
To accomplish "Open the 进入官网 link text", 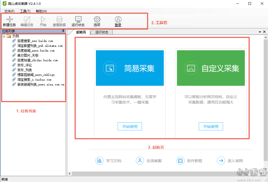I will click(235, 161).
